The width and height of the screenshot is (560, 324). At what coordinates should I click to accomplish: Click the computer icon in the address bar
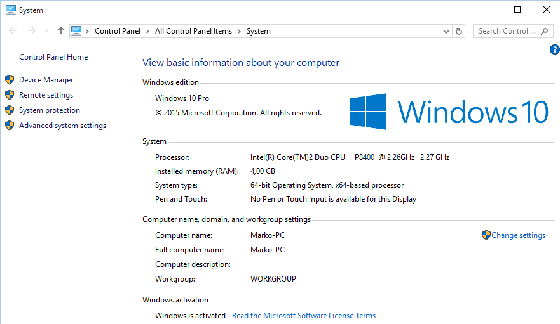coord(76,30)
